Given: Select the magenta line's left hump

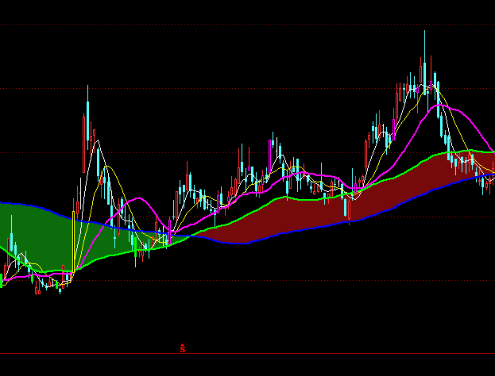Looking at the screenshot, I should [x=137, y=199].
